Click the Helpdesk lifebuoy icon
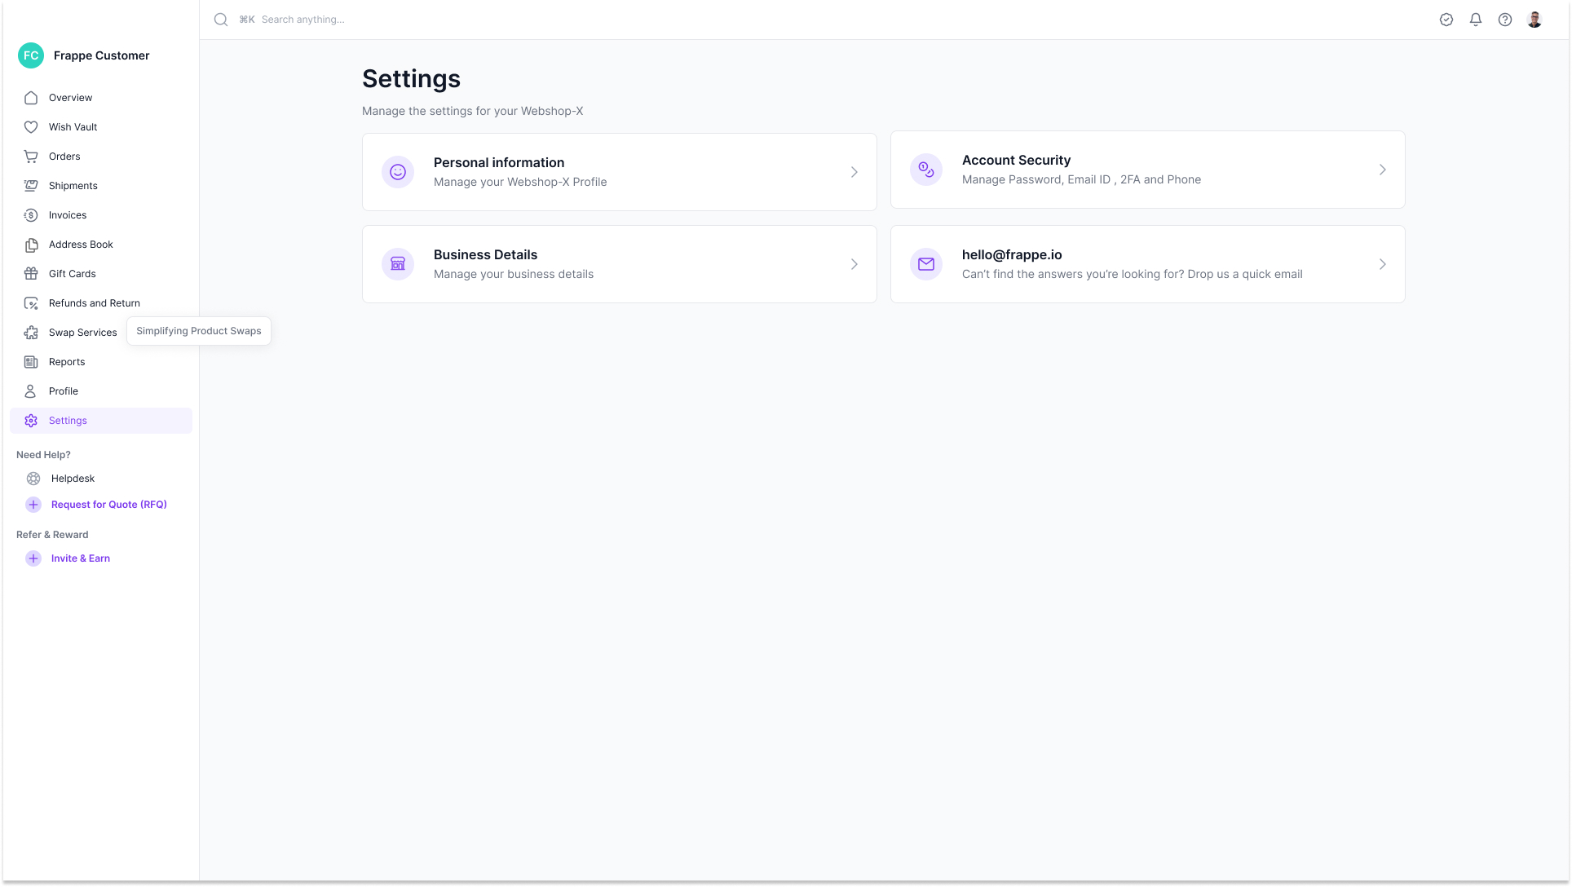Image resolution: width=1572 pixels, height=887 pixels. tap(33, 479)
